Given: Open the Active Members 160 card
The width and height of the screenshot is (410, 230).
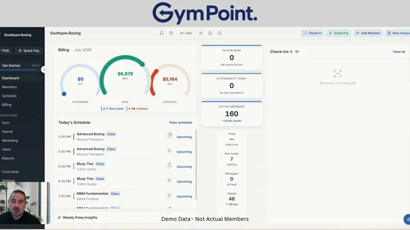Looking at the screenshot, I should (x=232, y=114).
